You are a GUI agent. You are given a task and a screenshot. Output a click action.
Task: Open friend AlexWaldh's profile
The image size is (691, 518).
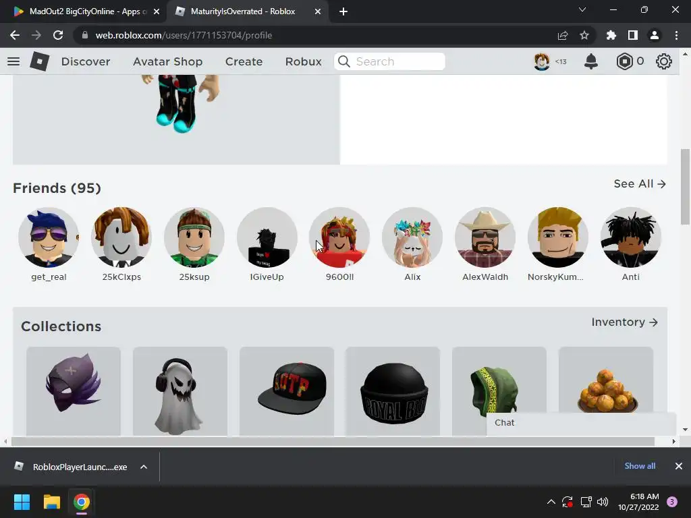tap(485, 244)
